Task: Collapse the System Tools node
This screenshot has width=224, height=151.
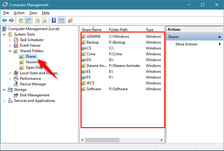Action: [x=4, y=35]
